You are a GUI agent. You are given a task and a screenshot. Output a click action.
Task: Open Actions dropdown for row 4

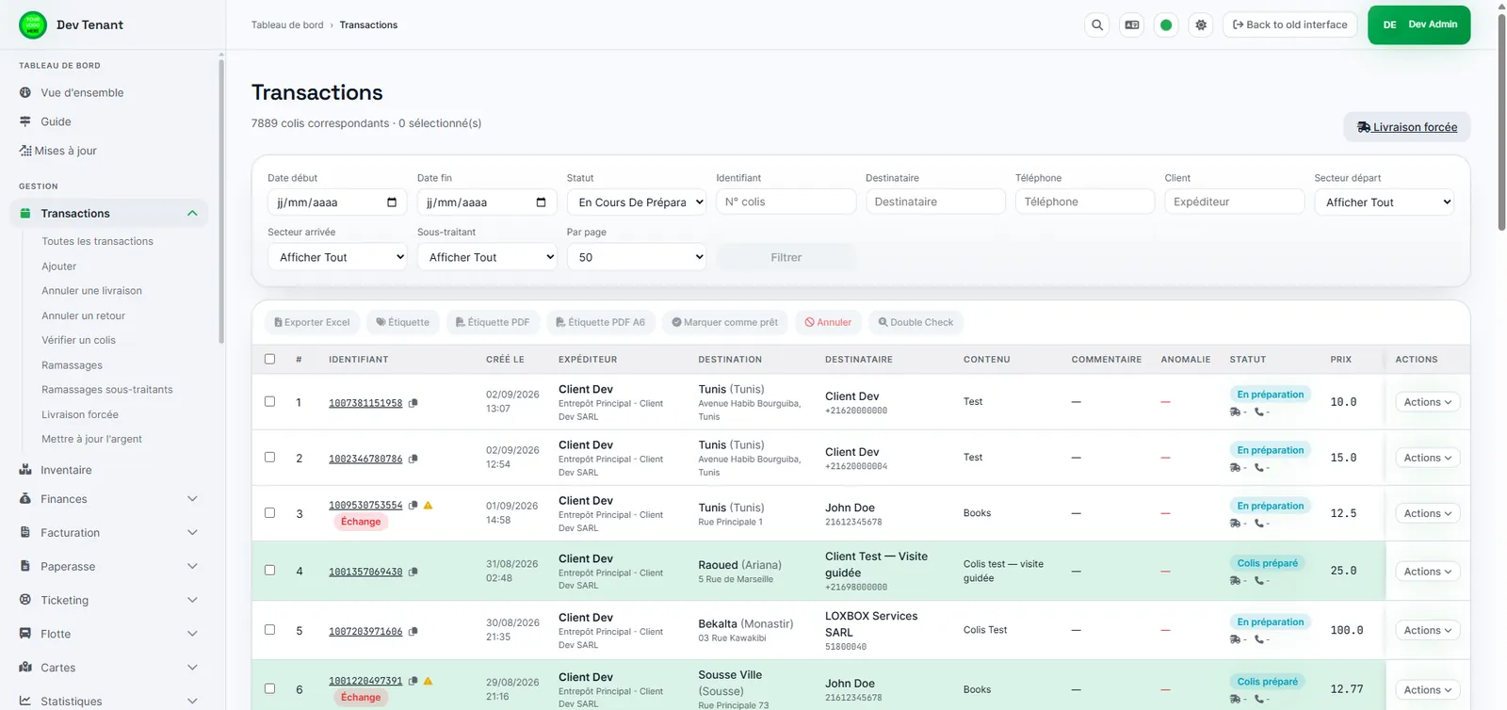click(x=1427, y=572)
